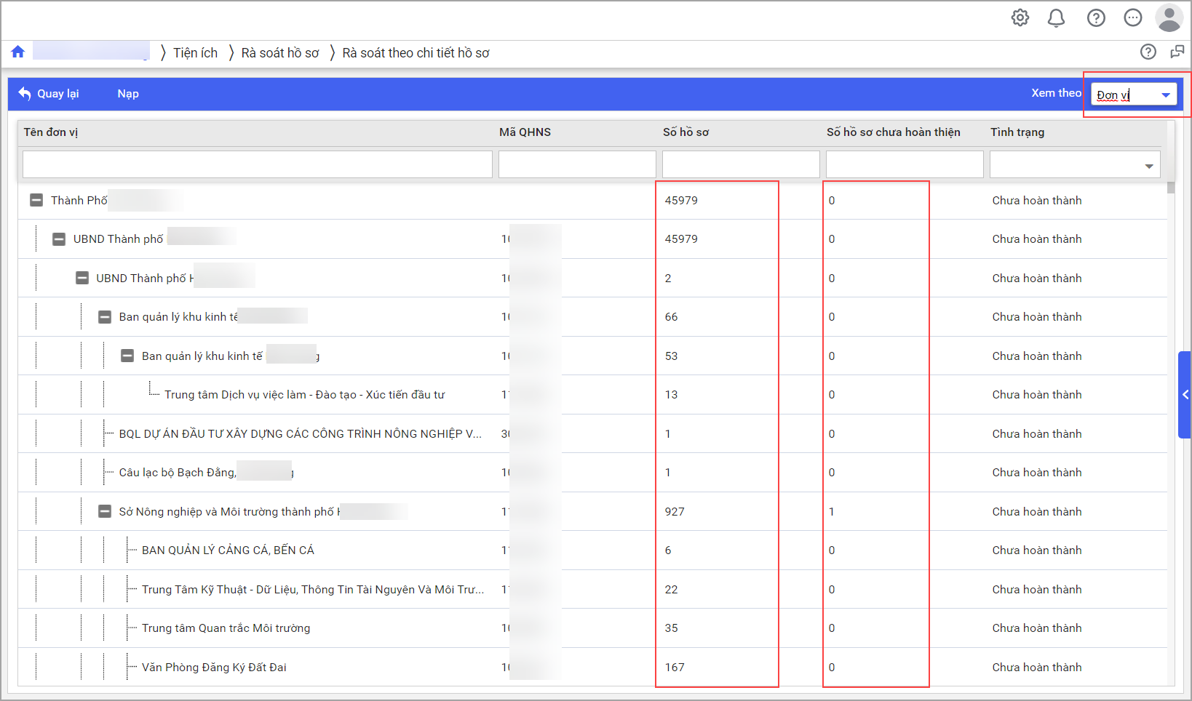This screenshot has height=701, width=1192.
Task: Collapse the first Ban quản lý khu kinh tế node
Action: (x=105, y=317)
